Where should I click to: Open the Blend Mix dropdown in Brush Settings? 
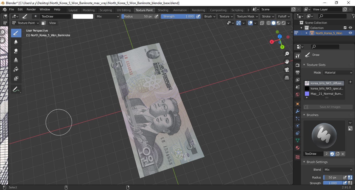(x=338, y=170)
